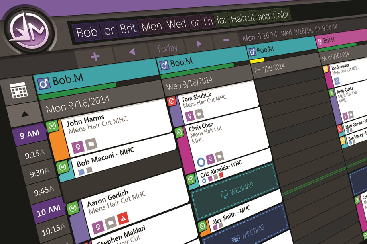Open the WEBINAR block
Screen dimensions: 367x244
coord(235,191)
